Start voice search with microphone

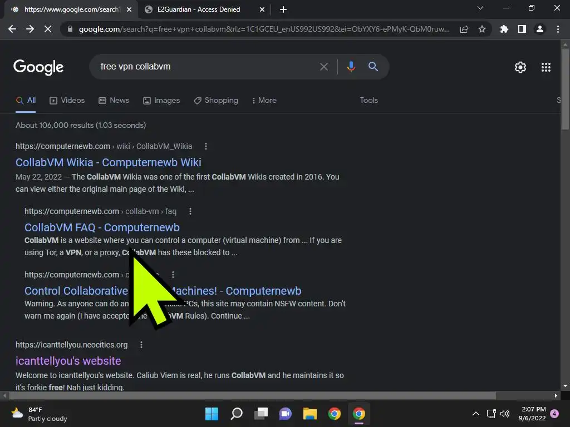click(351, 67)
